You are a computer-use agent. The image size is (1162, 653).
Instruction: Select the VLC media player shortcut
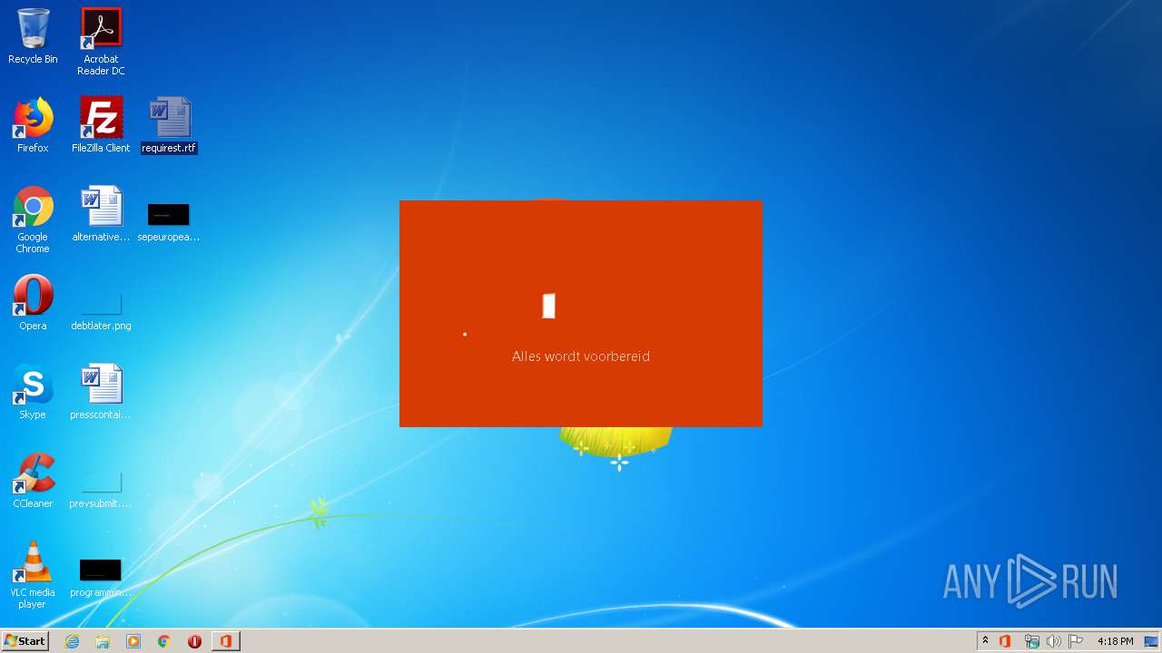(33, 575)
